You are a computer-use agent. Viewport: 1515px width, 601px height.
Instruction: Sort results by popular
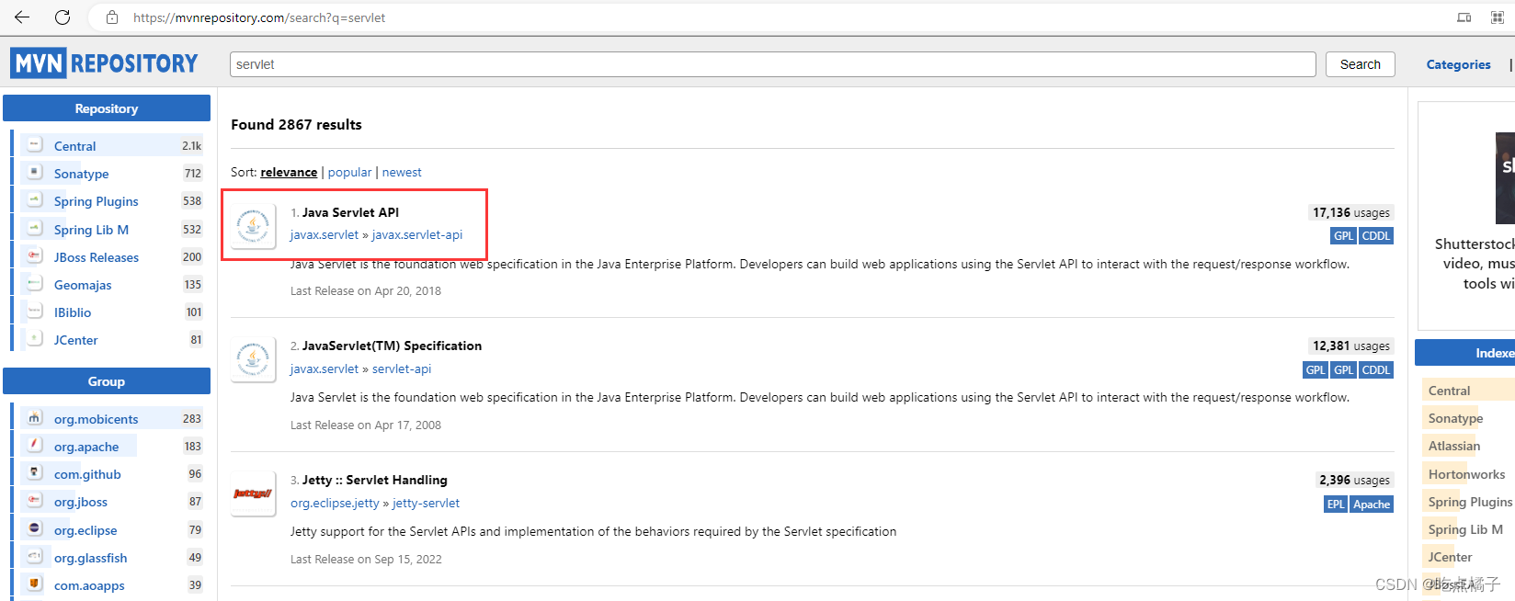[349, 172]
